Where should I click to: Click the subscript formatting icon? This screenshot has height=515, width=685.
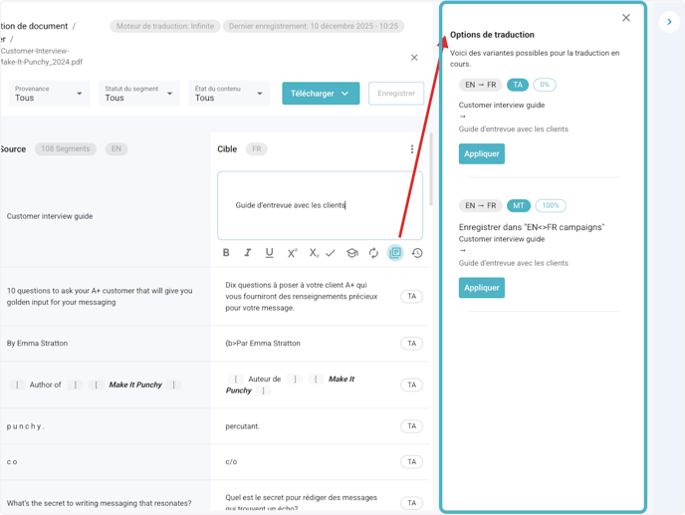[314, 253]
